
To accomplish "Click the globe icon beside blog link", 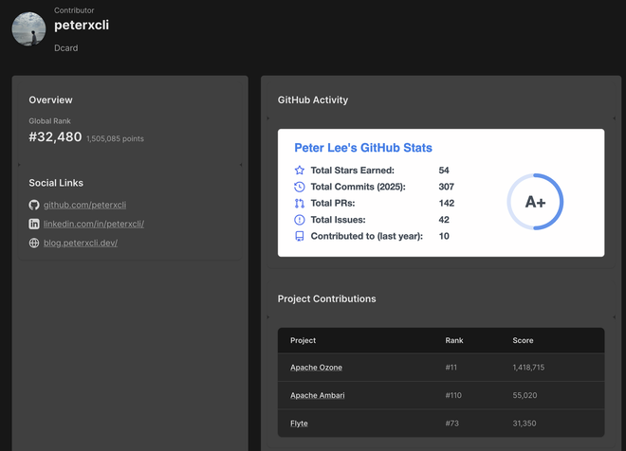I will click(34, 243).
